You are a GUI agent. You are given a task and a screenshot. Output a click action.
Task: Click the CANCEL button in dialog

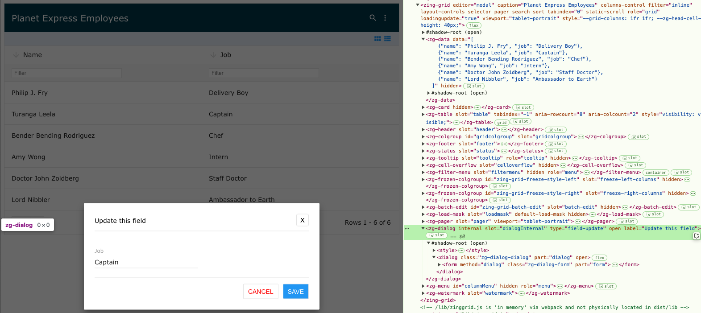261,292
